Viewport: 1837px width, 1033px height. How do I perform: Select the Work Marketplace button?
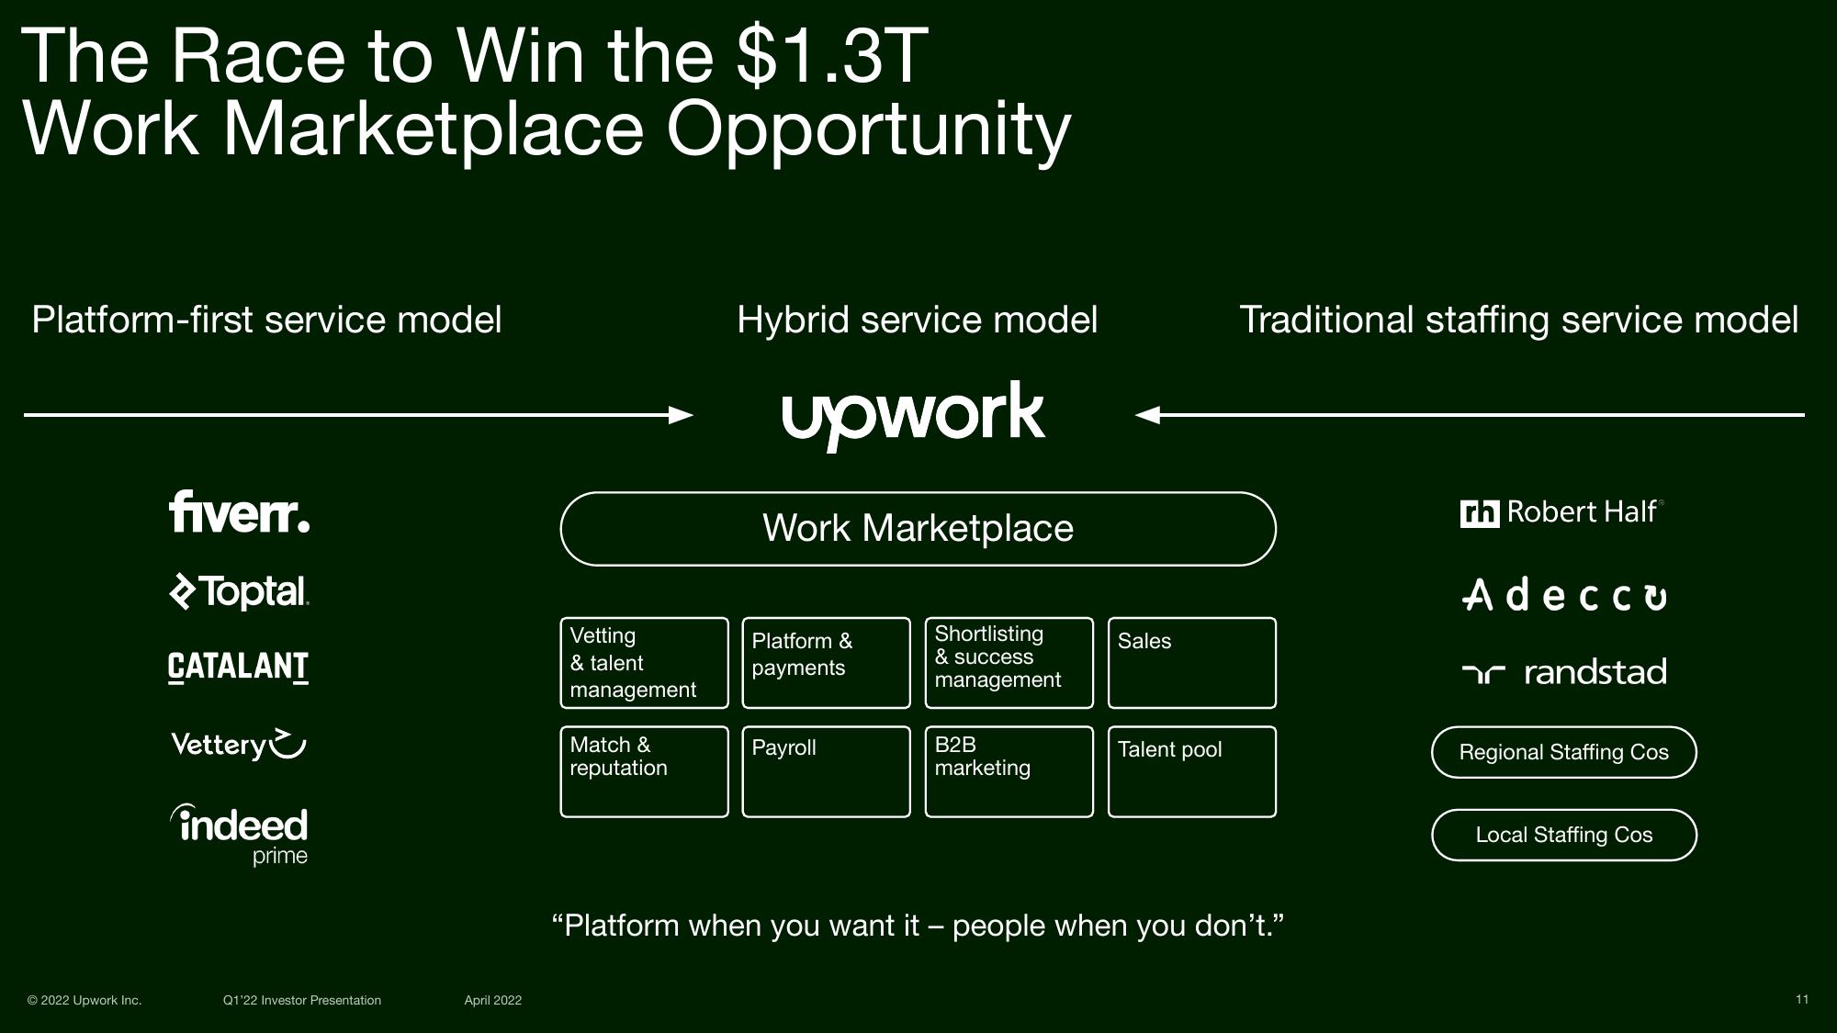(x=918, y=529)
